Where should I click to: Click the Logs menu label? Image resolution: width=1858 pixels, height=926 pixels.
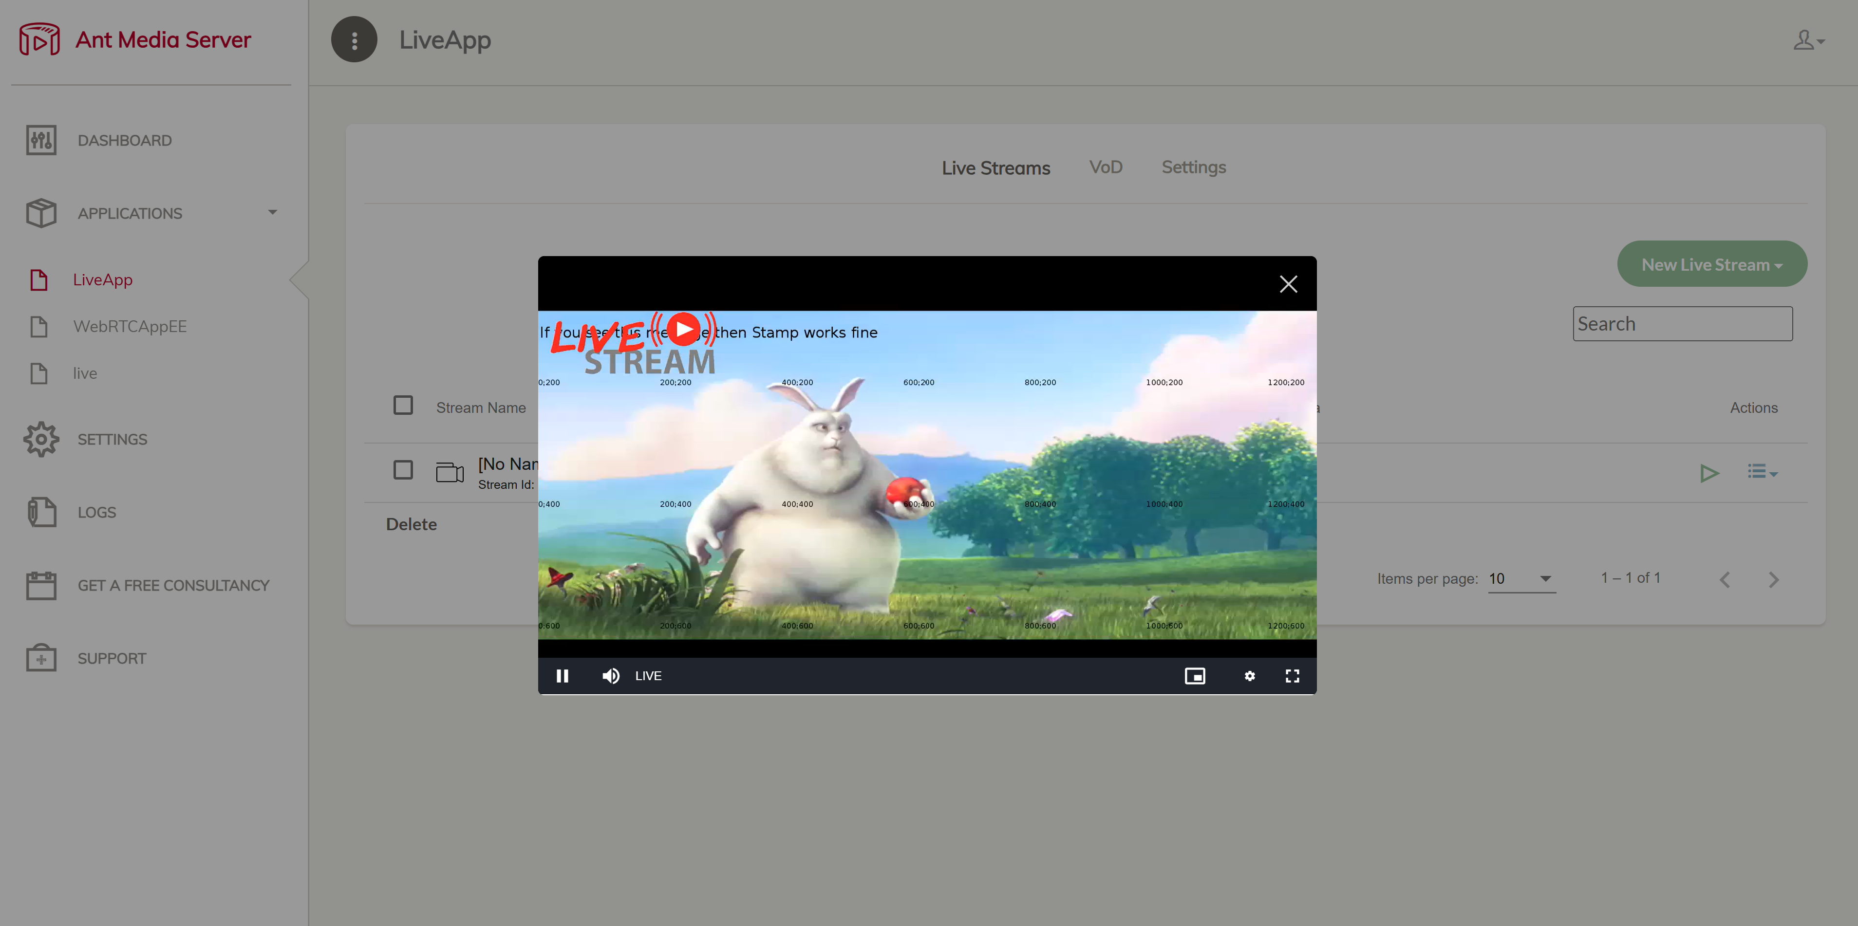pos(96,513)
